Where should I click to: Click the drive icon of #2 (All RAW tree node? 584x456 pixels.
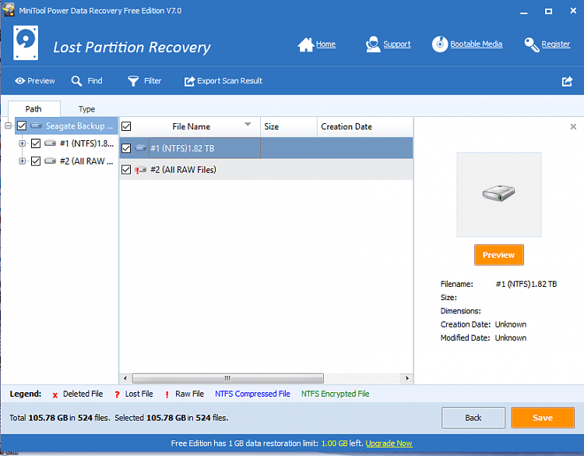pyautogui.click(x=51, y=161)
